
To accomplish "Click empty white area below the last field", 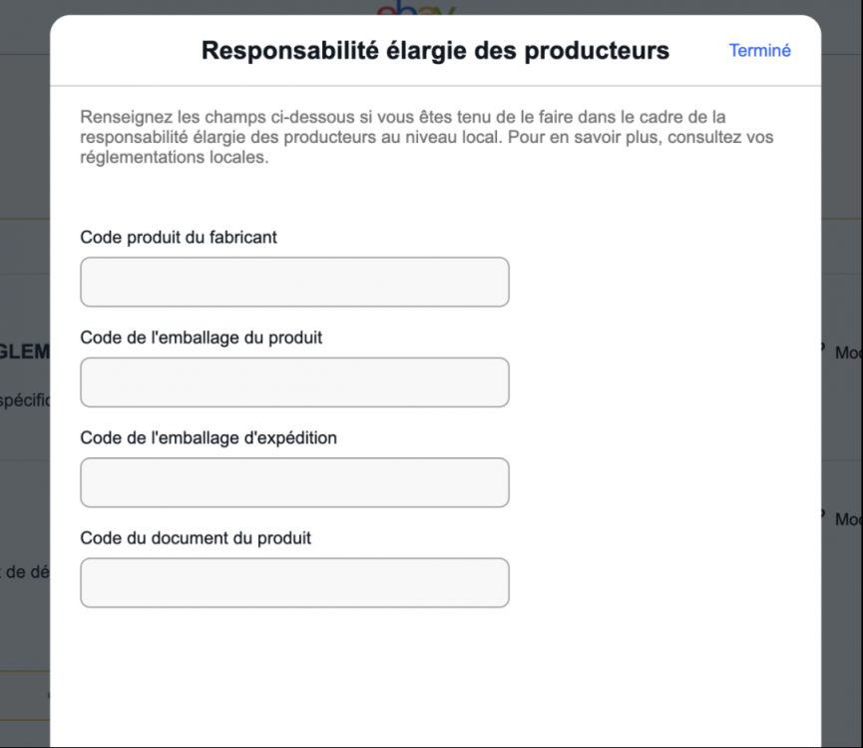I will pyautogui.click(x=435, y=679).
